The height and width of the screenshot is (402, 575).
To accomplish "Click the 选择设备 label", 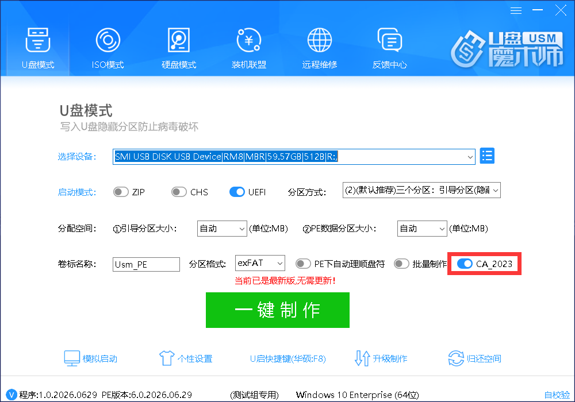I will (77, 157).
